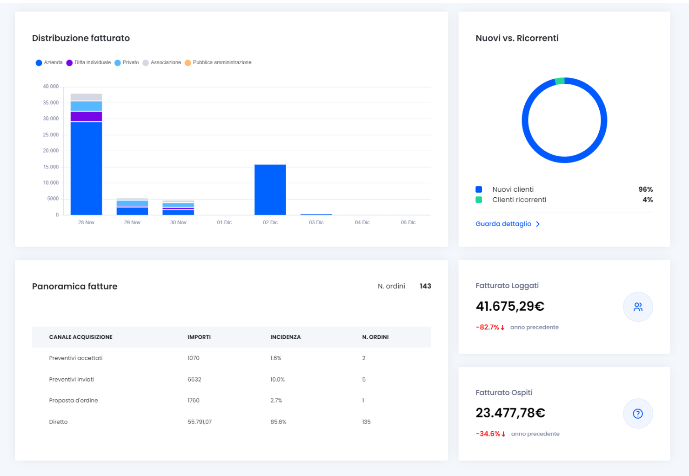Toggle Azienda series in chart legend

click(x=49, y=63)
